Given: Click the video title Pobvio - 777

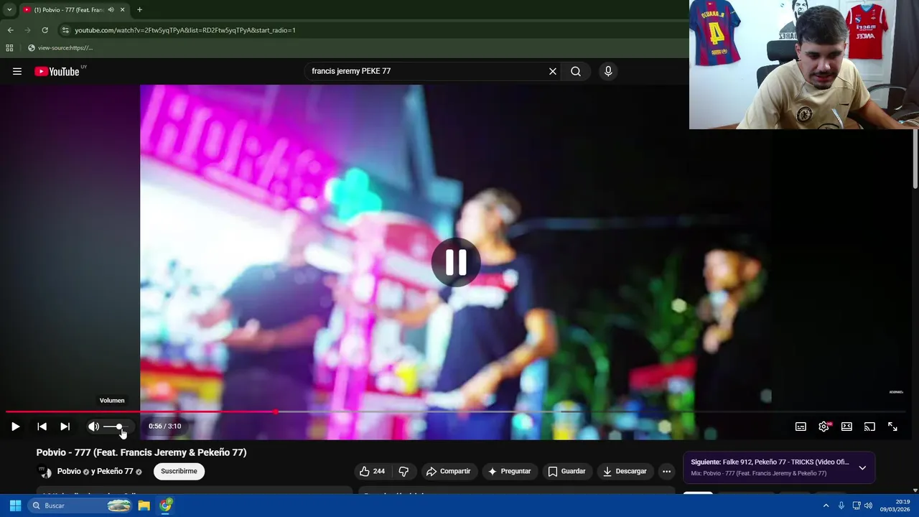Looking at the screenshot, I should coord(141,452).
